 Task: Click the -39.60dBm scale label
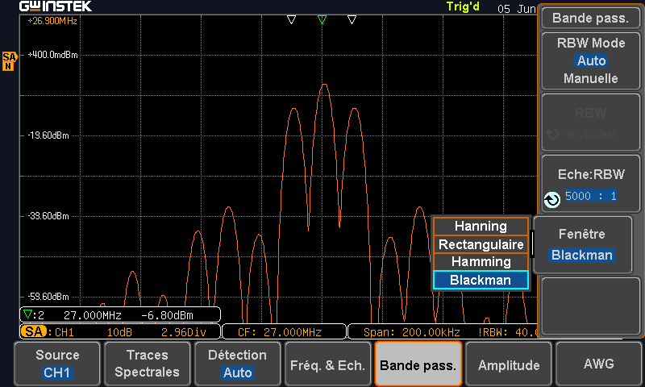(x=48, y=216)
